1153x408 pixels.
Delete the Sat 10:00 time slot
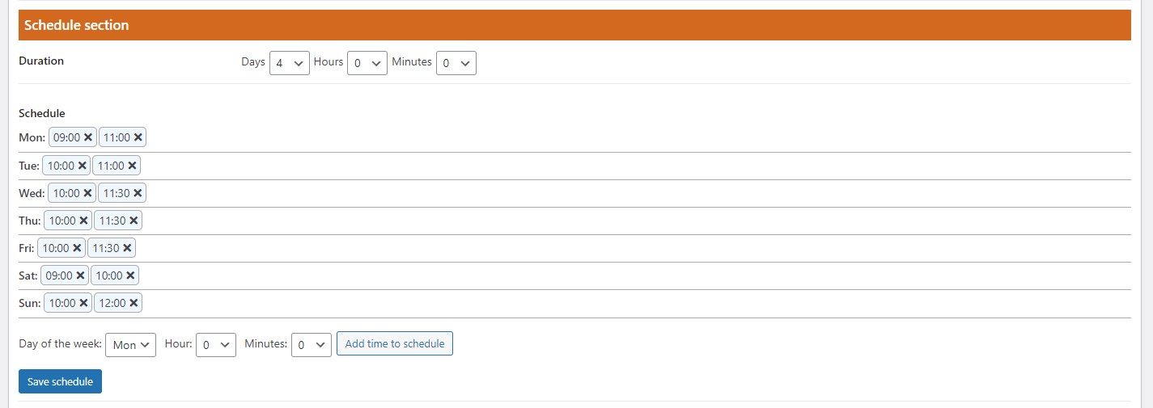click(x=130, y=276)
